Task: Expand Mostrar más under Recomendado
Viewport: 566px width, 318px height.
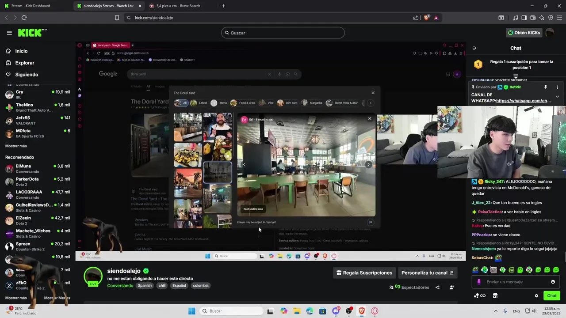Action: tap(16, 298)
